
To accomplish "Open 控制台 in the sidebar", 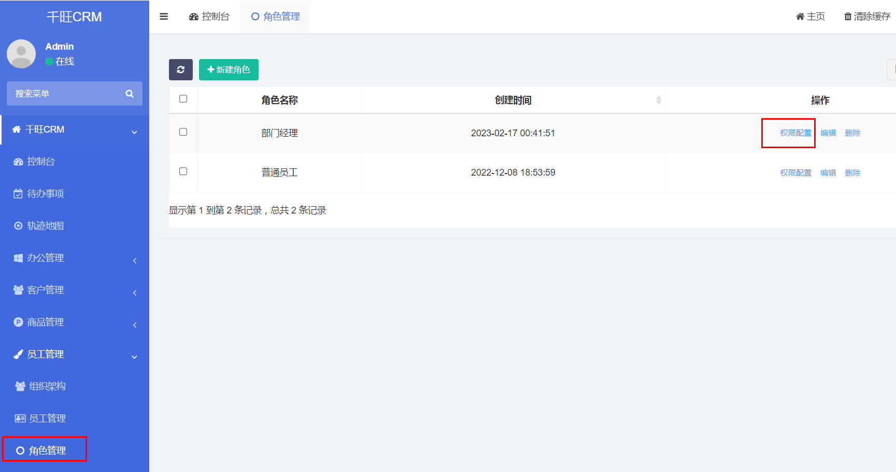I will (75, 162).
